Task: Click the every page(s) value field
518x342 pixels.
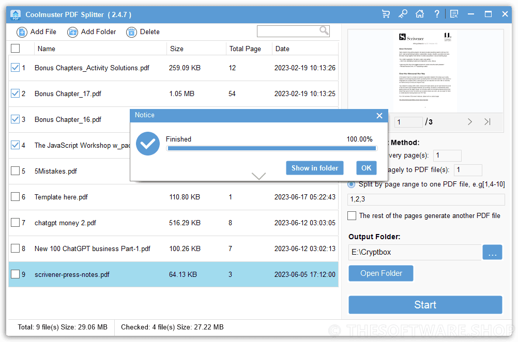Action: [x=447, y=156]
